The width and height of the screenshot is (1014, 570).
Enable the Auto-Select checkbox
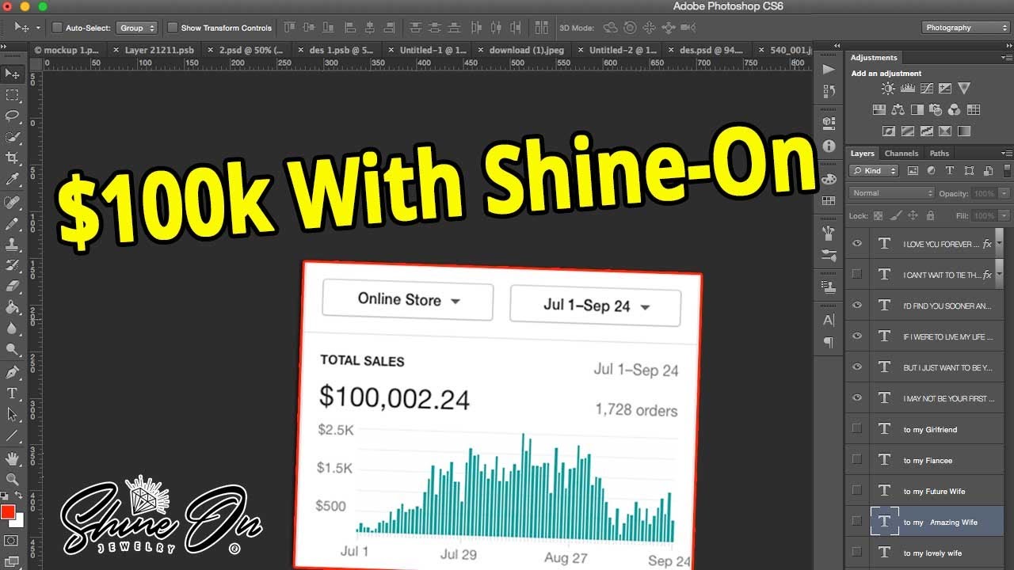tap(57, 28)
